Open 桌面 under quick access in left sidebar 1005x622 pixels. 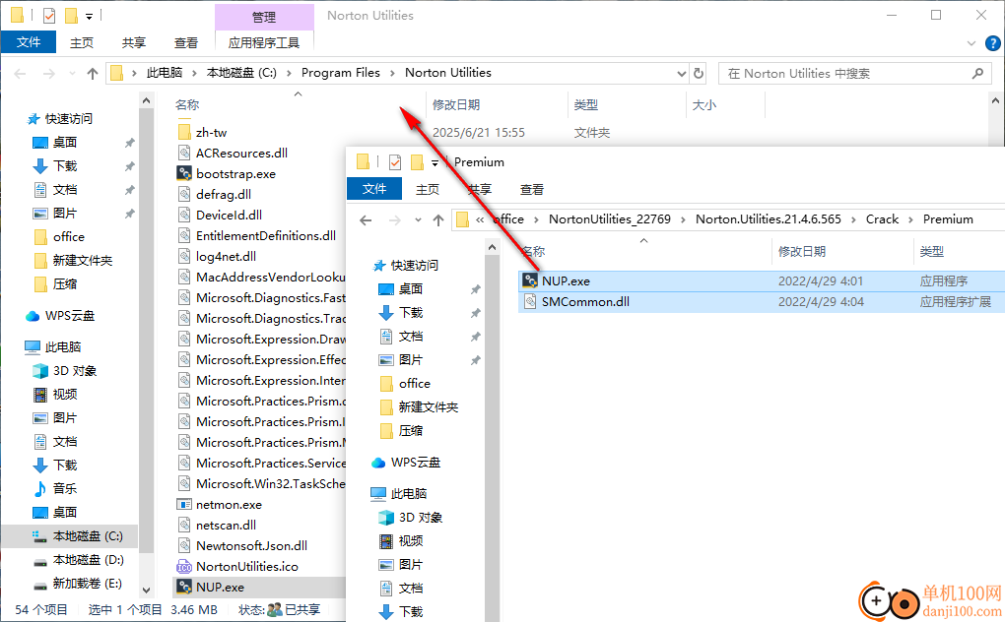pos(64,142)
